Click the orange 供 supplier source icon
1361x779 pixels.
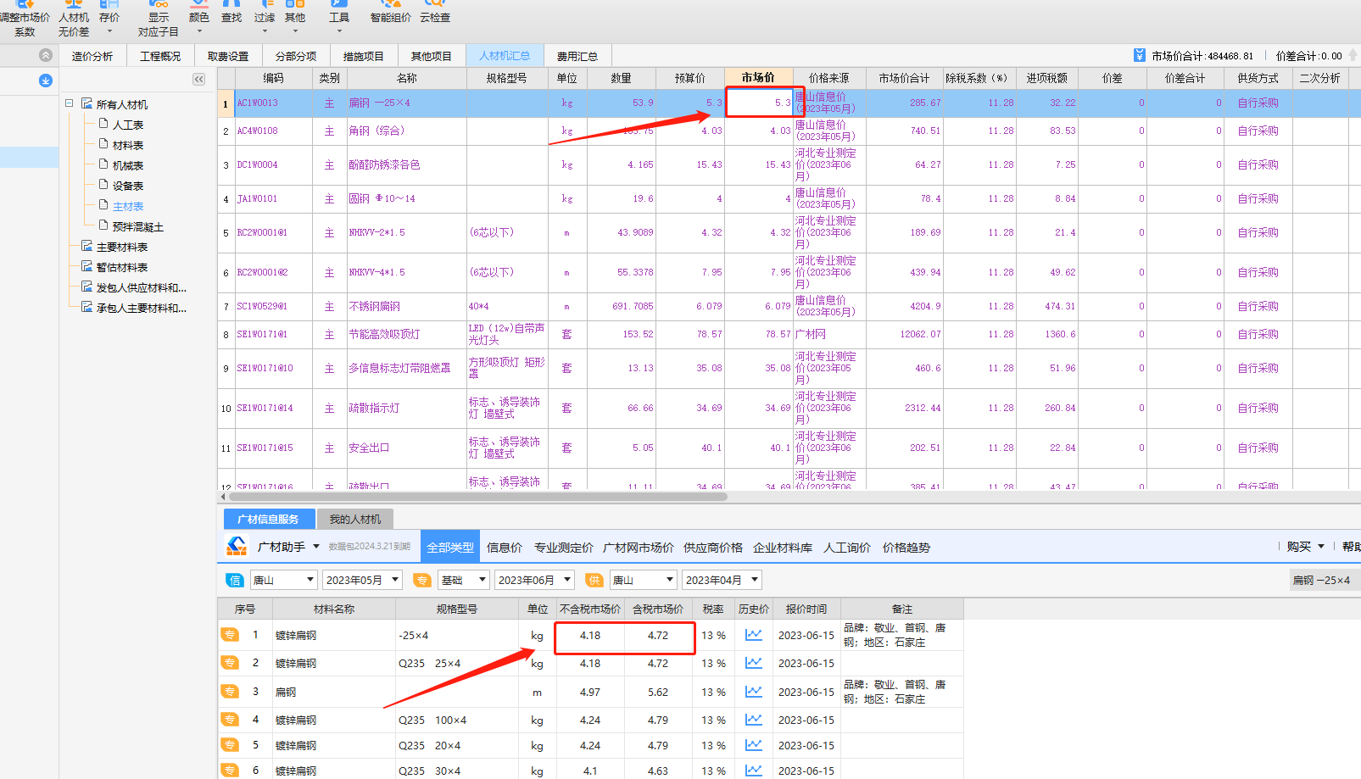[594, 580]
